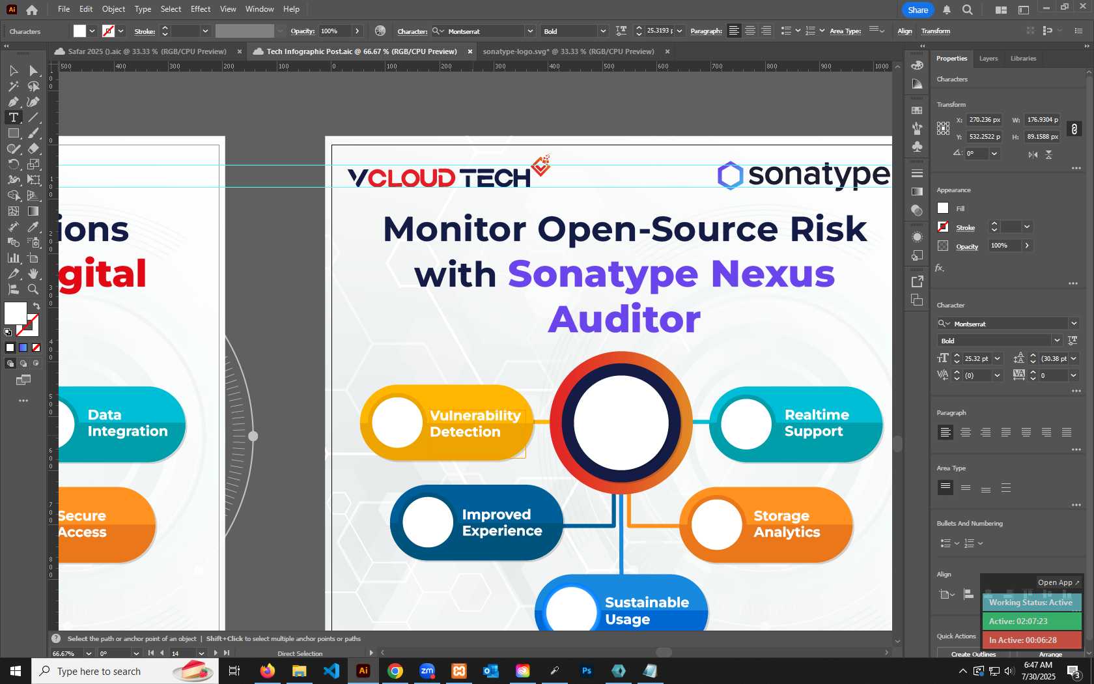Screen dimensions: 1094x684
Task: Toggle constrain width and height proportions
Action: 1074,128
